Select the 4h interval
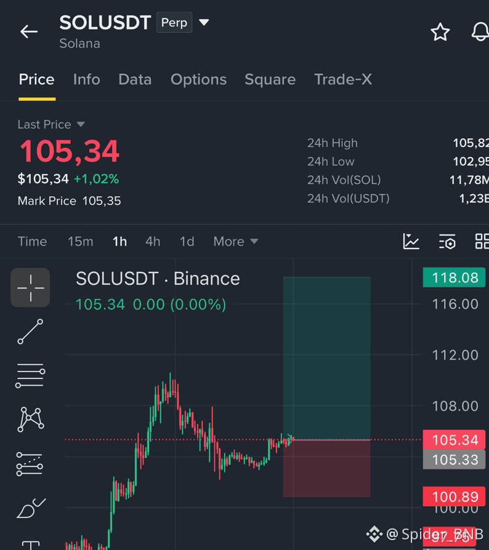Image resolution: width=489 pixels, height=550 pixels. (153, 242)
